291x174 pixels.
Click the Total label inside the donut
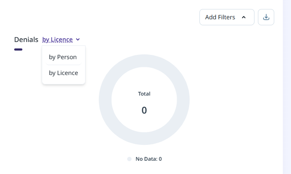pyautogui.click(x=144, y=93)
